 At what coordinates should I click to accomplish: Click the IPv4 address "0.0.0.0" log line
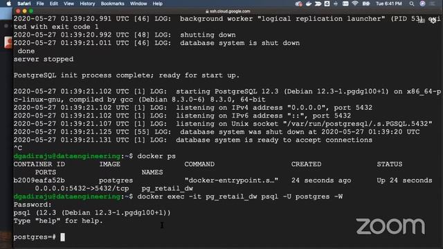click(x=193, y=108)
